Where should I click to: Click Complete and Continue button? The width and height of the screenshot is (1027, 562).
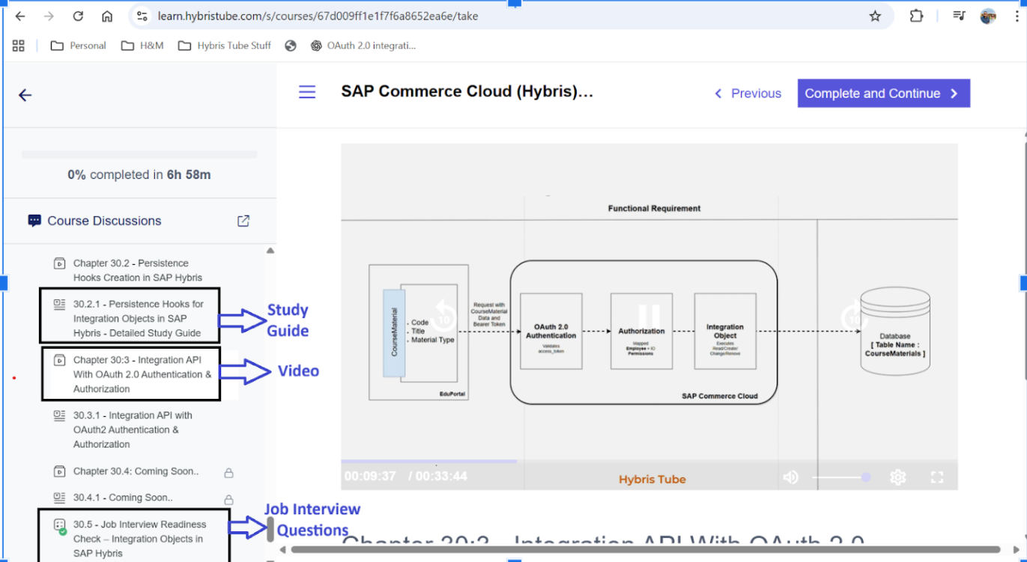click(x=883, y=94)
